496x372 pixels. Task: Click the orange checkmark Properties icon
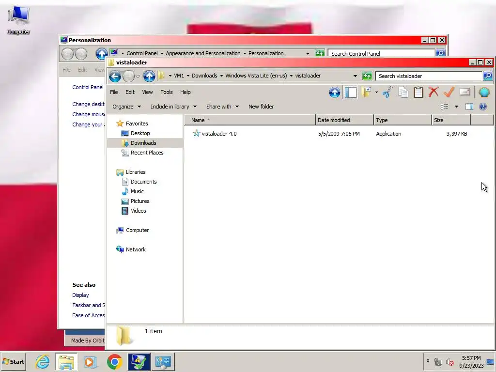449,93
